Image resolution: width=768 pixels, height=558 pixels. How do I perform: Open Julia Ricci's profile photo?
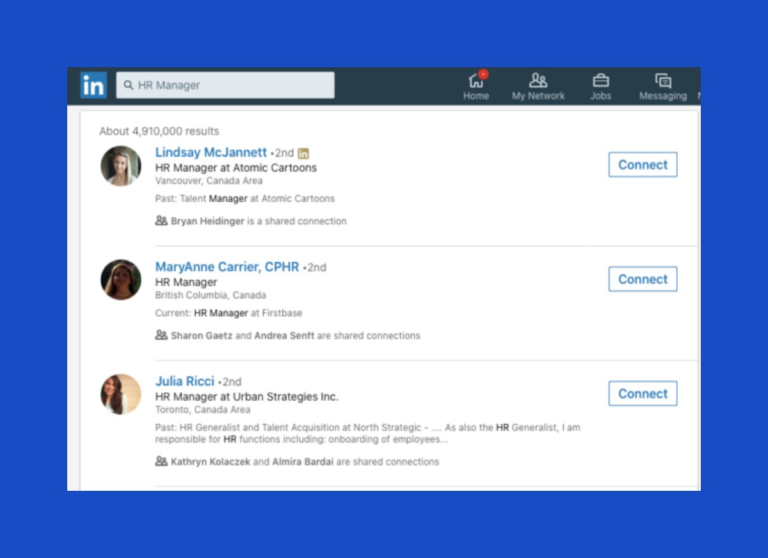[x=121, y=394]
